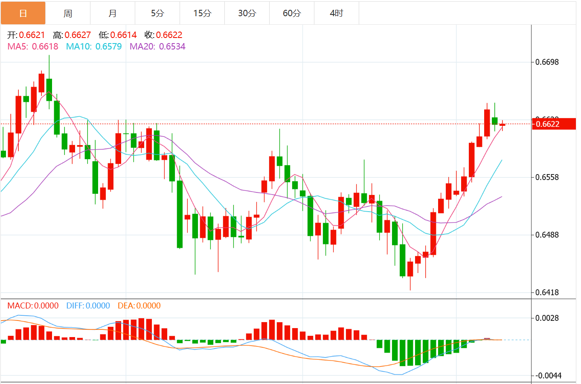Click the 0.0028 MACD axis label
The width and height of the screenshot is (581, 384).
pos(547,318)
